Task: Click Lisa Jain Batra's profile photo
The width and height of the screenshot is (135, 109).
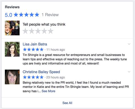Action: click(x=12, y=49)
